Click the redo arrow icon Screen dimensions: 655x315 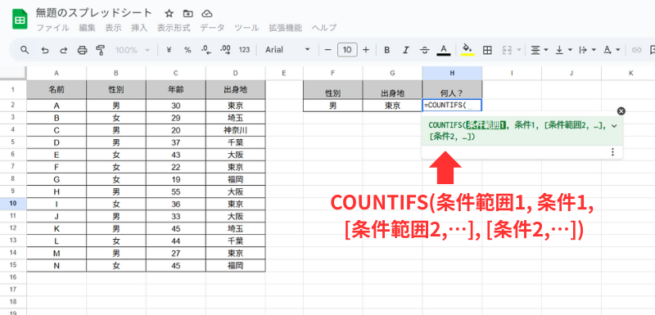[x=64, y=50]
